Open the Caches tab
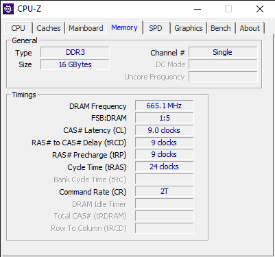 click(49, 28)
